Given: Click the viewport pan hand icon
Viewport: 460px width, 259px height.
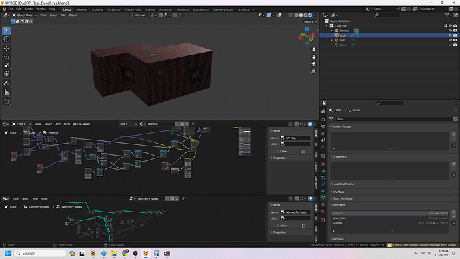Looking at the screenshot, I should 313,57.
